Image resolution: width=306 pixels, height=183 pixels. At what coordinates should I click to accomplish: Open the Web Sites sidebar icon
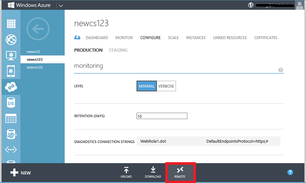(11, 40)
